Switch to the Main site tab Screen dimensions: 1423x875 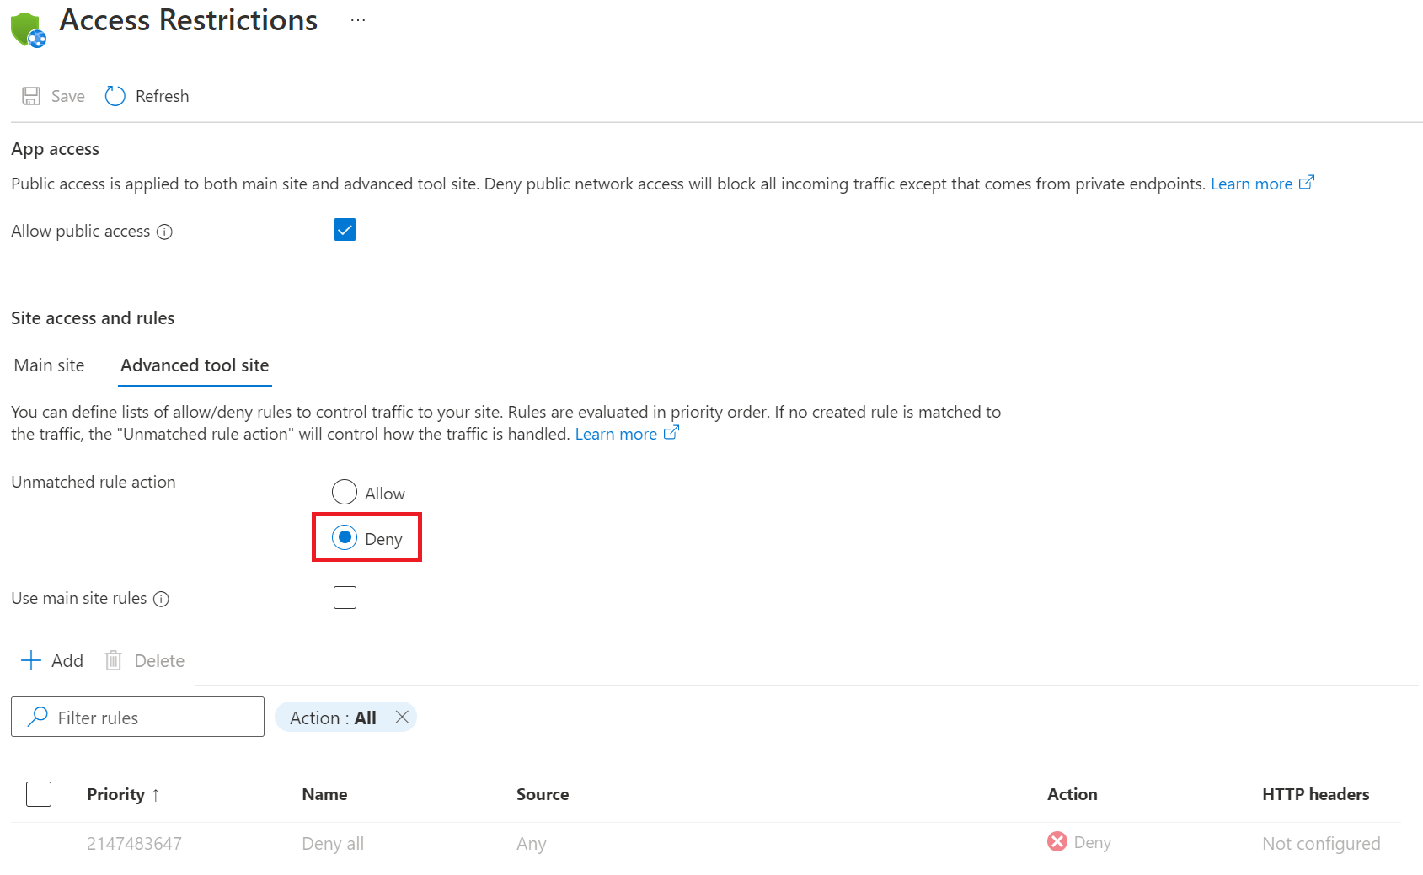coord(49,365)
